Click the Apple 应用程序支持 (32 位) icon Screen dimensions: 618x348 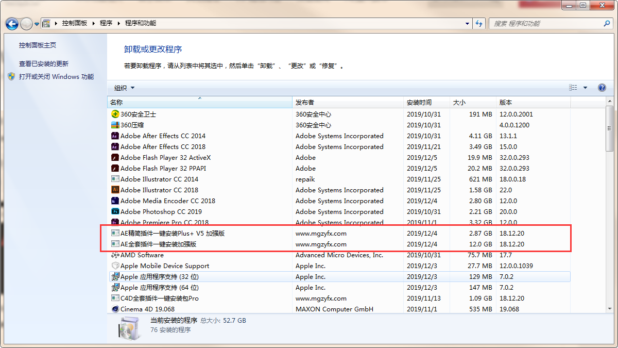(115, 276)
